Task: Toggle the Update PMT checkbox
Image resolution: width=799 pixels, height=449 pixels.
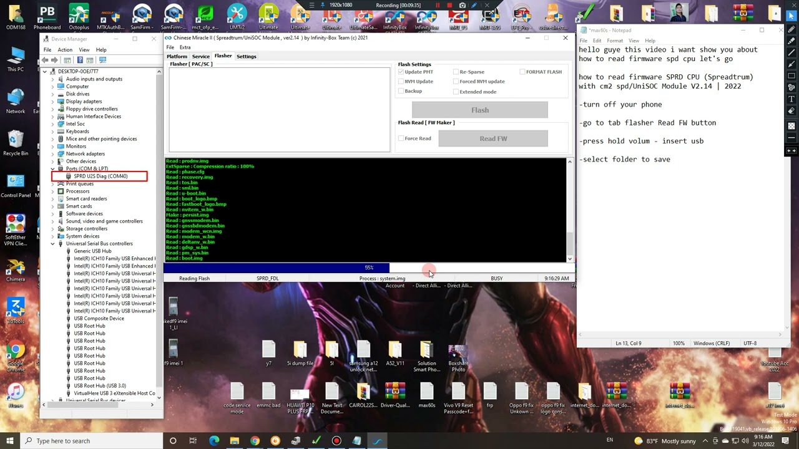Action: (x=401, y=72)
